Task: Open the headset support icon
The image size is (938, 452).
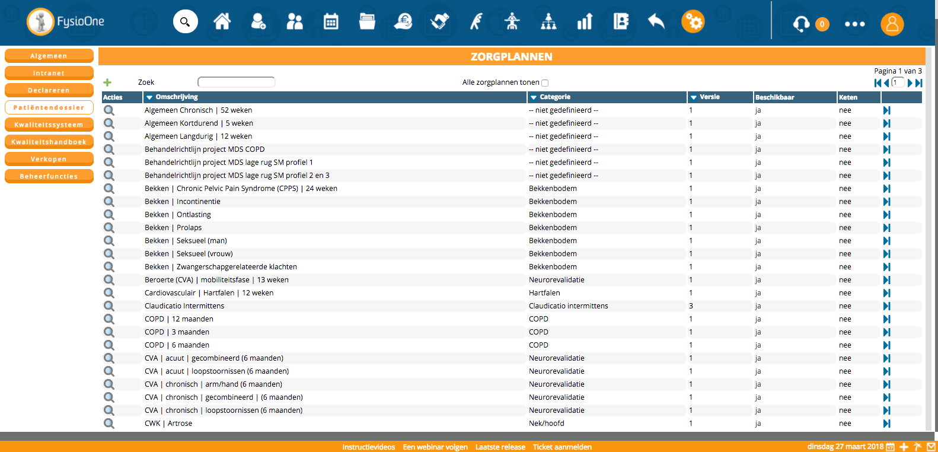Action: [x=801, y=24]
